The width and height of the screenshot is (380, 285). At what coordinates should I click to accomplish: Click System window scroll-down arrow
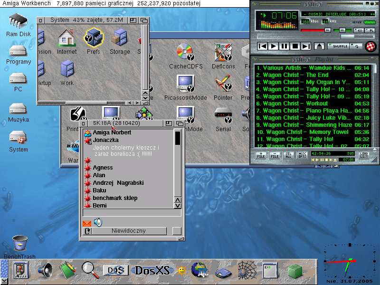pos(145,98)
